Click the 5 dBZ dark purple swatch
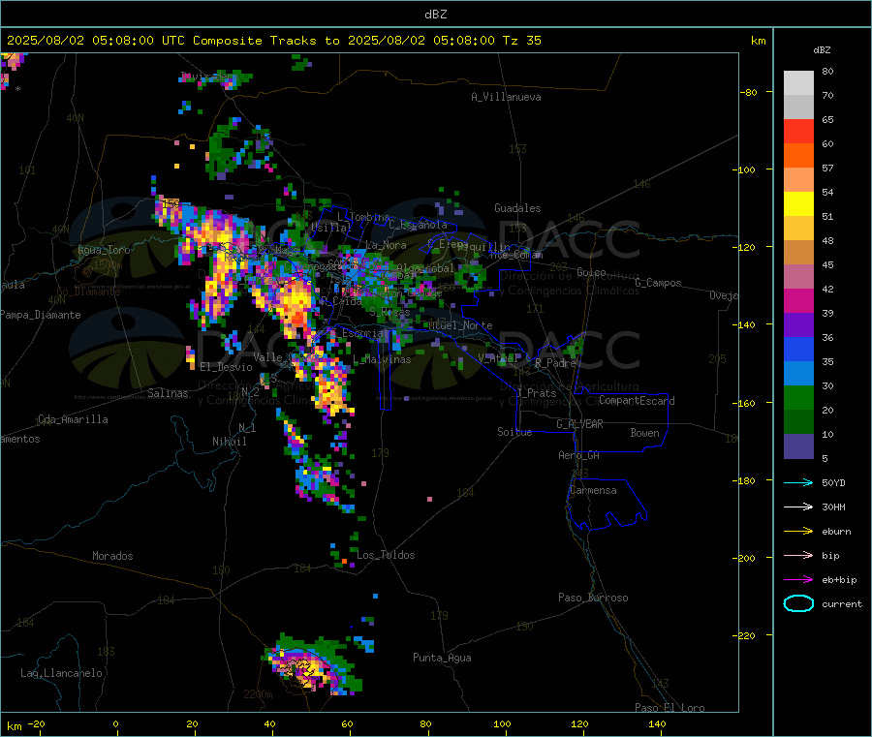872x737 pixels. click(x=798, y=446)
